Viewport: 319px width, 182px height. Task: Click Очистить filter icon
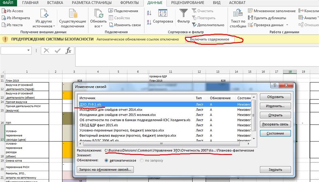point(194,11)
